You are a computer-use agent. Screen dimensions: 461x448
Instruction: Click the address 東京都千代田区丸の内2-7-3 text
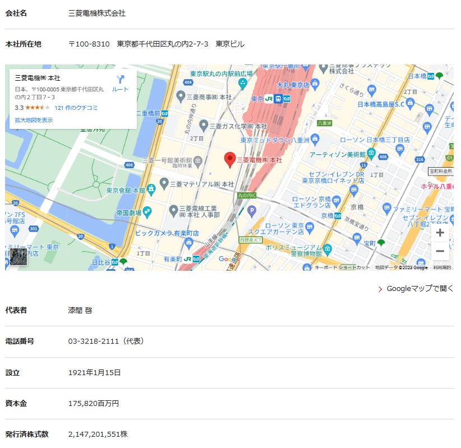(162, 44)
